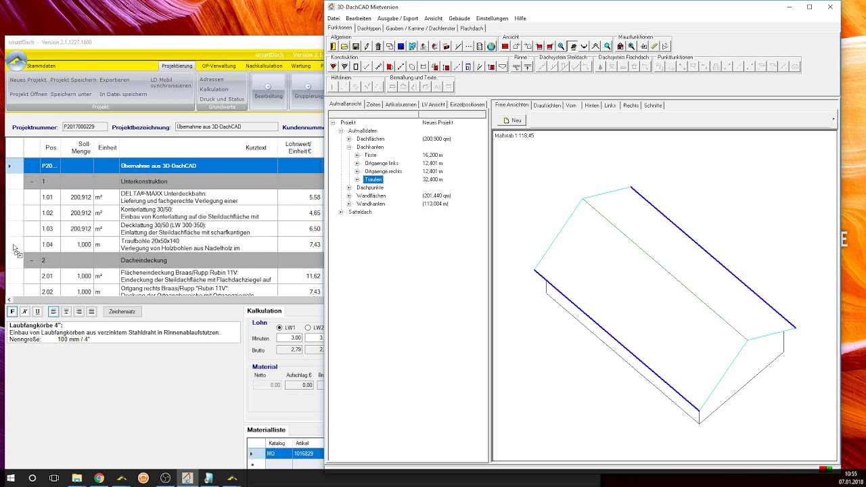Switch to the Draufsichten view tab

click(x=547, y=106)
